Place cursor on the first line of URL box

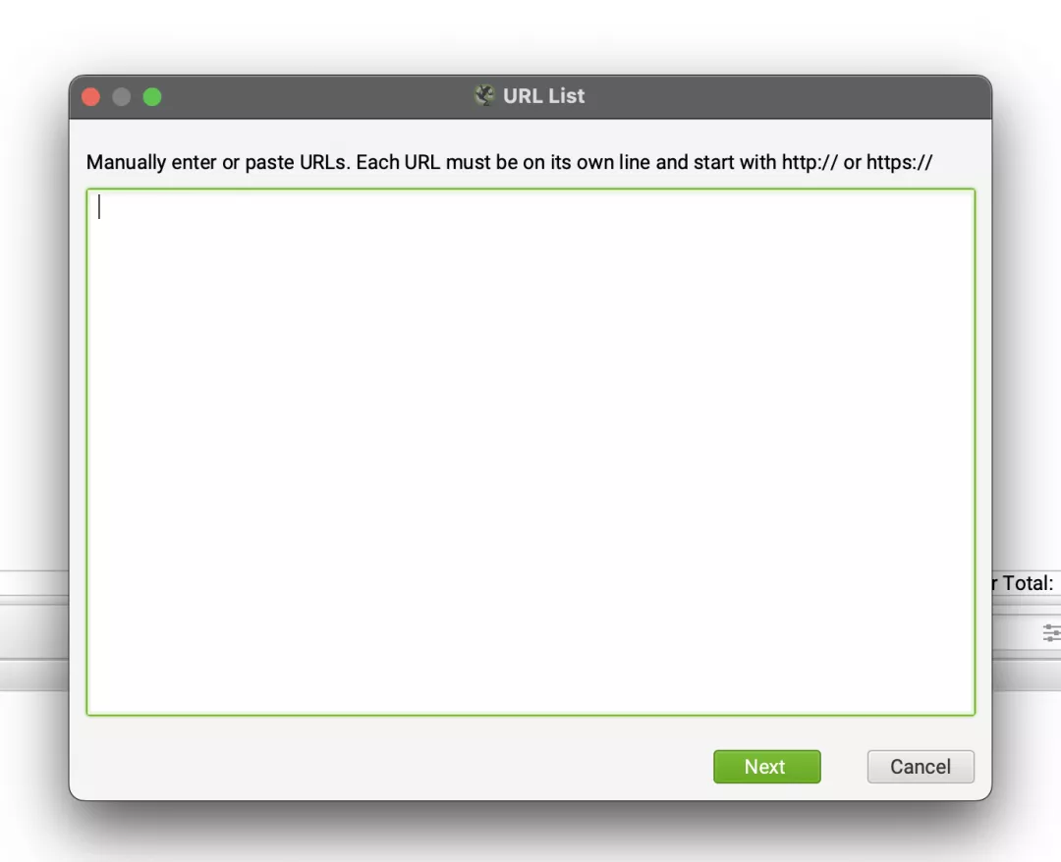[x=530, y=207]
